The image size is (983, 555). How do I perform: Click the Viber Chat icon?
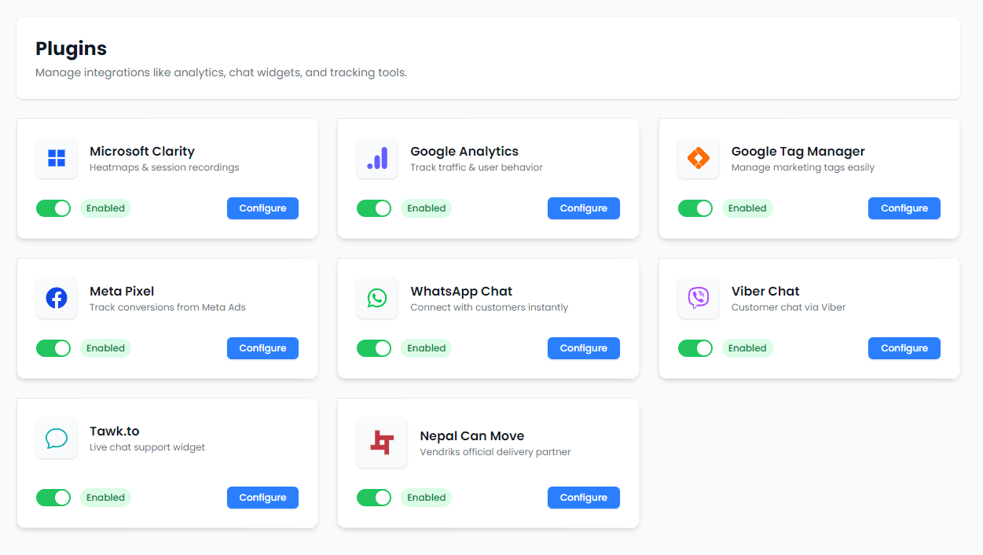point(698,297)
